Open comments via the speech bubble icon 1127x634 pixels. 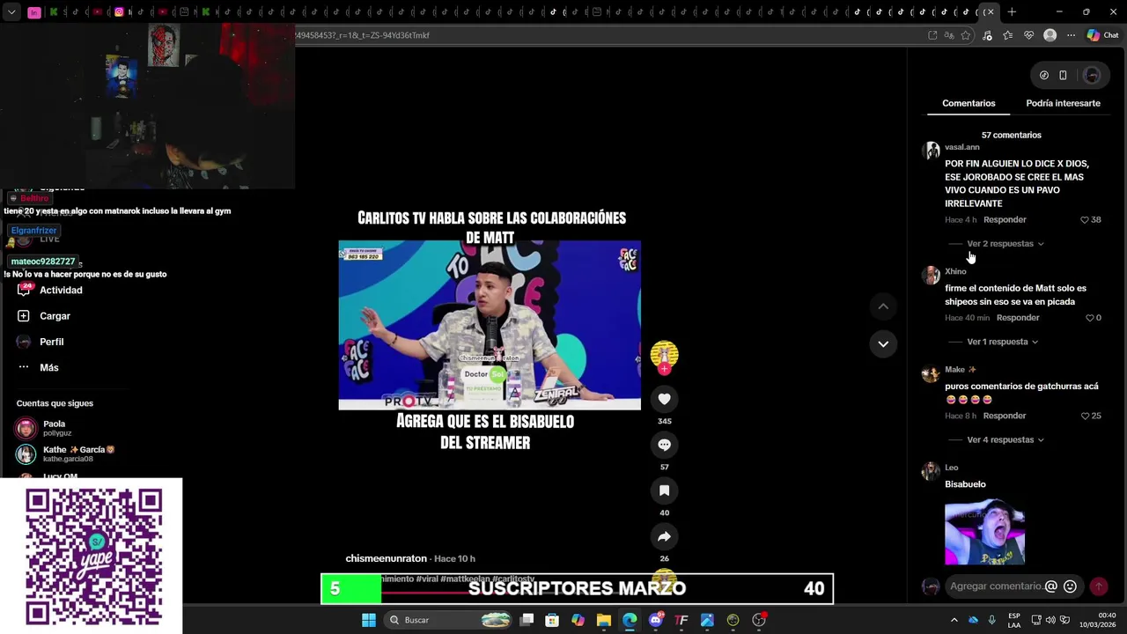(664, 445)
